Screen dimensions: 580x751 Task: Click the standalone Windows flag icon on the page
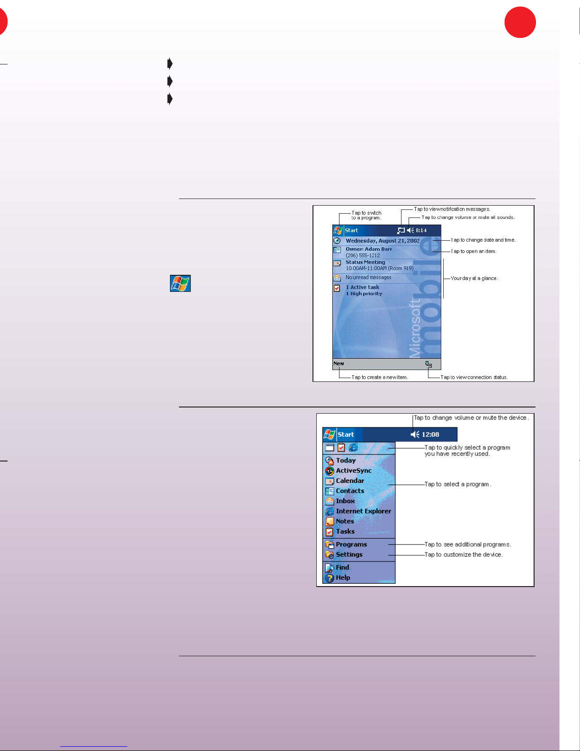pyautogui.click(x=180, y=283)
